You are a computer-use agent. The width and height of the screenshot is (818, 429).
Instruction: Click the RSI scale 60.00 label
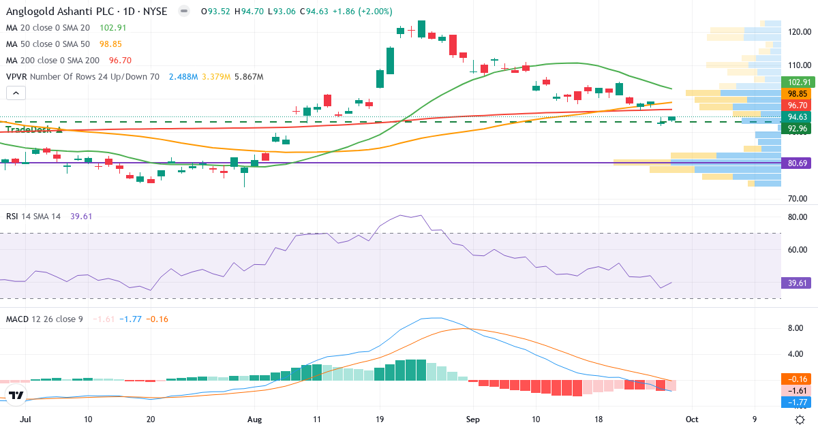798,249
